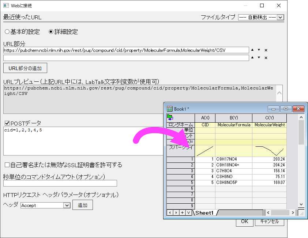Click cell 204.24
Viewport: 308px width, 238px height.
[269, 165]
